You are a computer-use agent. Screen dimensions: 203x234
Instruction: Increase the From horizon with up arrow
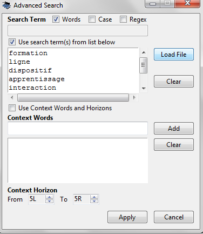tap(49, 197)
